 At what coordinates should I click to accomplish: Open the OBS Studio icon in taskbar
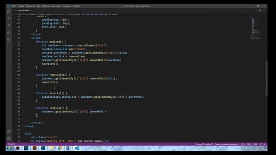(x=18, y=148)
